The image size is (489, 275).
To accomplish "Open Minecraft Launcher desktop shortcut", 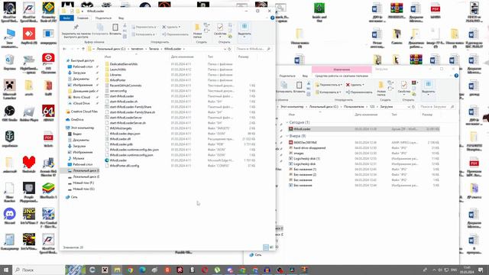I will (x=10, y=89).
